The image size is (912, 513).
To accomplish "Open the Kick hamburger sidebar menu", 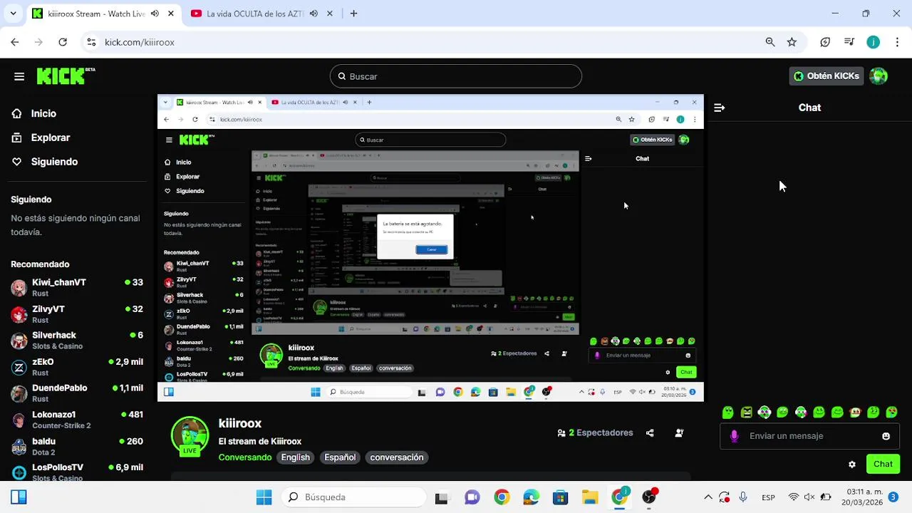I will pos(19,76).
